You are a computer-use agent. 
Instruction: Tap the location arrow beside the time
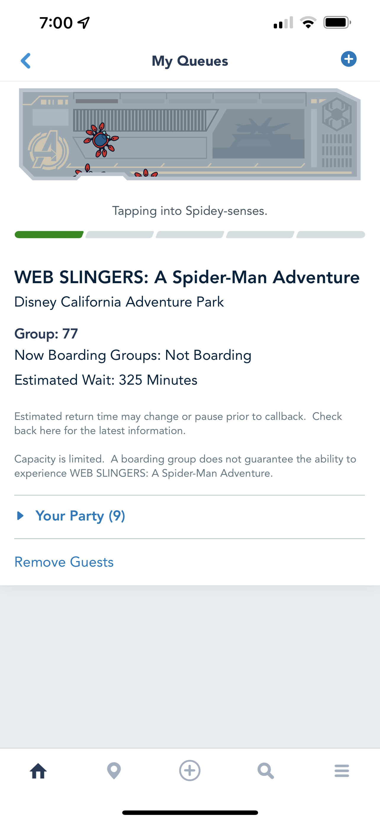click(x=84, y=23)
